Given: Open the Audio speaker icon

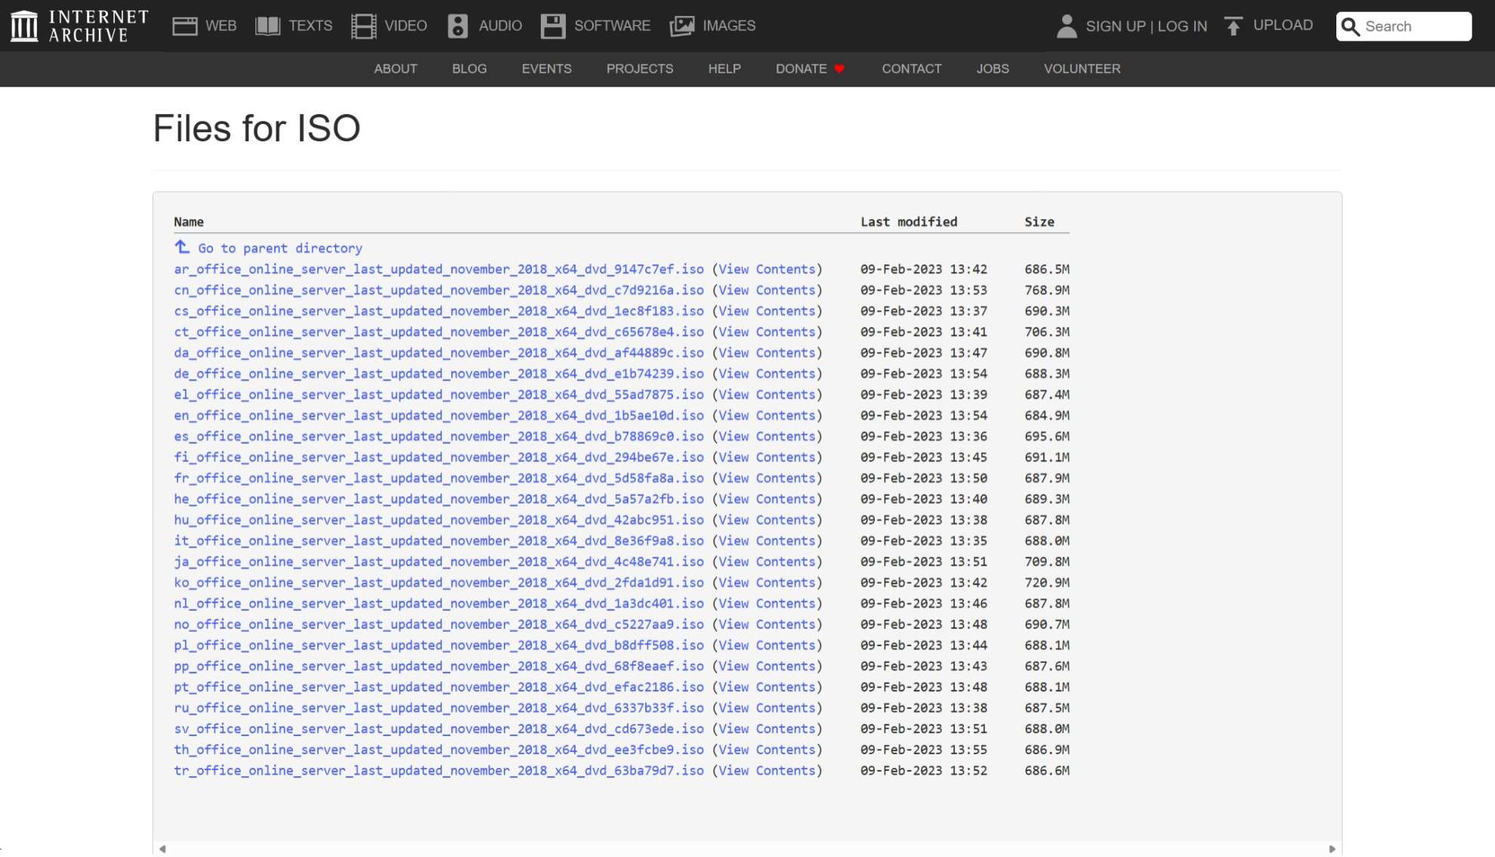Looking at the screenshot, I should [457, 26].
